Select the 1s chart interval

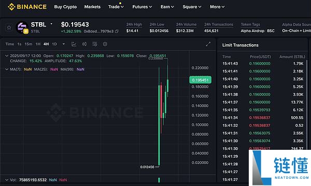19,44
